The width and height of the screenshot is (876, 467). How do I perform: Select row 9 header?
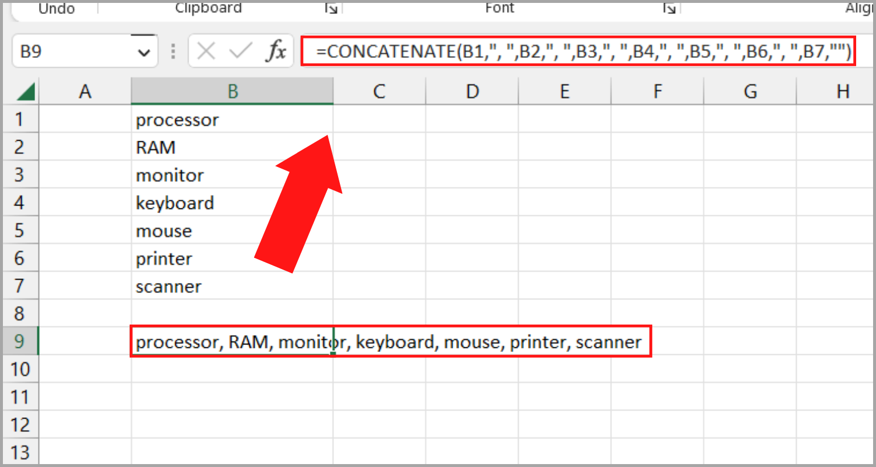tap(19, 341)
